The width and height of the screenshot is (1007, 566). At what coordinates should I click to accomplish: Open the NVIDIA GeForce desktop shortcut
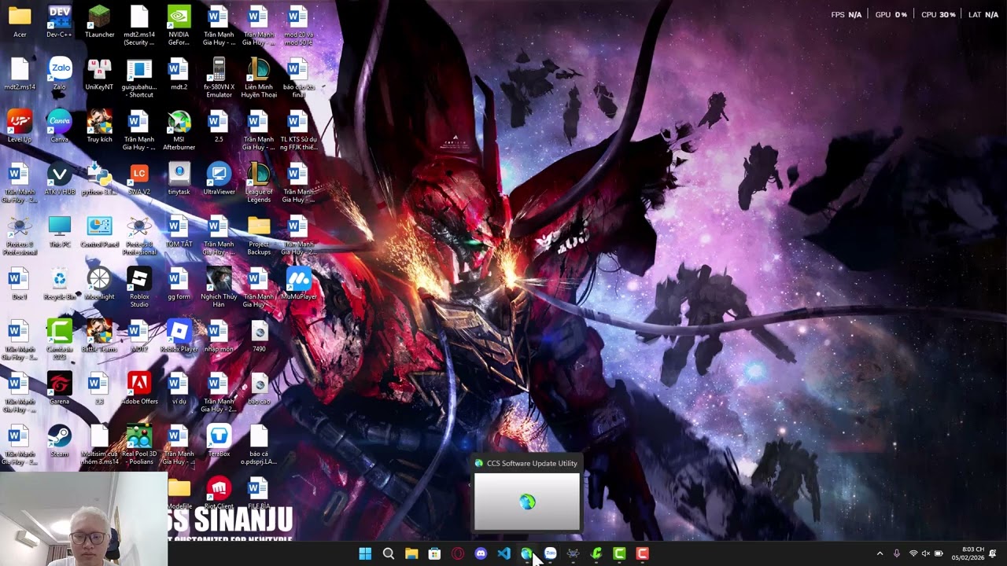(x=179, y=25)
